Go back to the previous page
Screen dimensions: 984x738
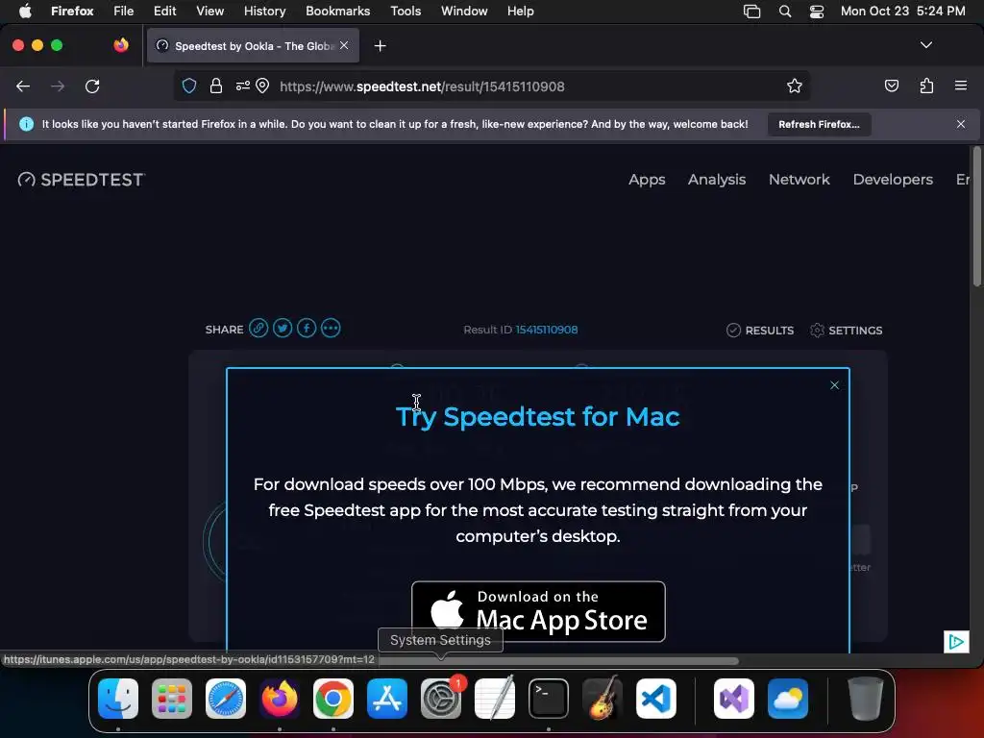pyautogui.click(x=23, y=86)
